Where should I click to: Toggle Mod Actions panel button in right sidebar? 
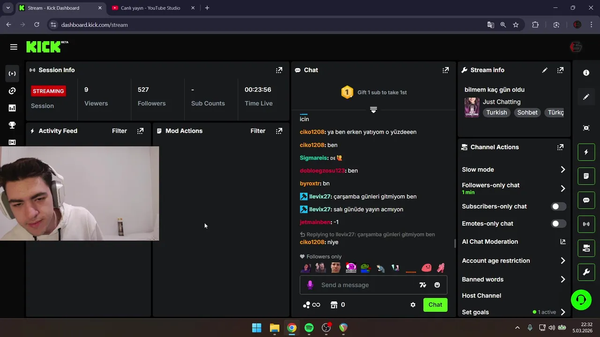tap(586, 176)
